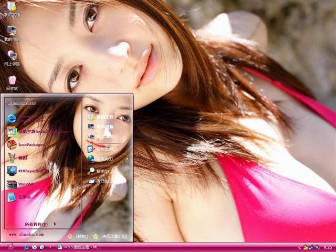Viewport: 336px width, 252px height.
Task: Open 我的文档 in start menu right column
Action: point(101,117)
